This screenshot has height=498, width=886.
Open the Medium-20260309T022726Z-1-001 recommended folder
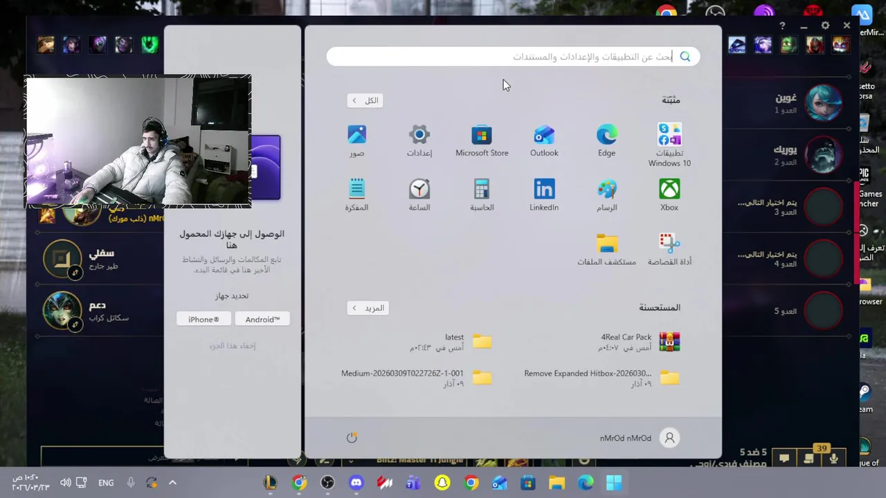(416, 378)
